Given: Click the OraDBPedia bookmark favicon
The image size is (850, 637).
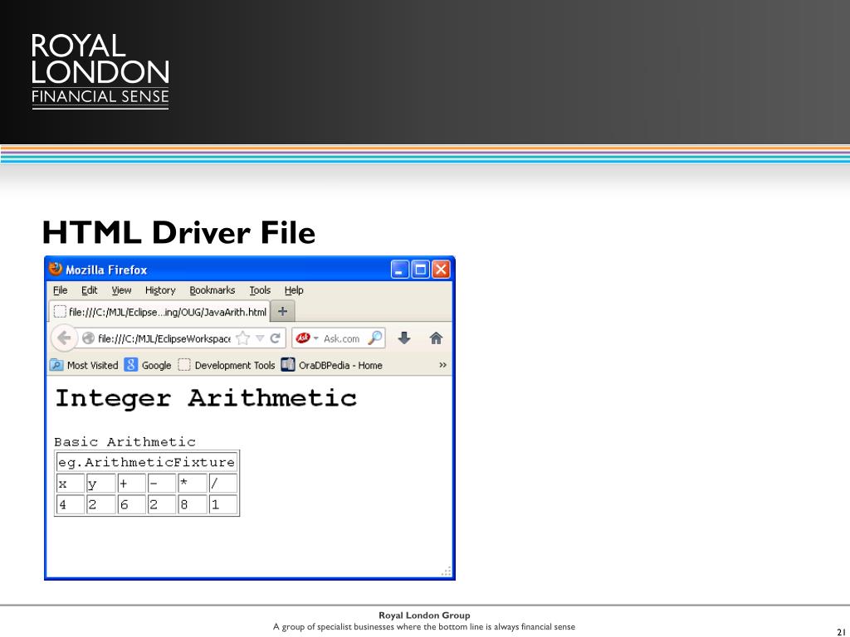Looking at the screenshot, I should click(288, 365).
